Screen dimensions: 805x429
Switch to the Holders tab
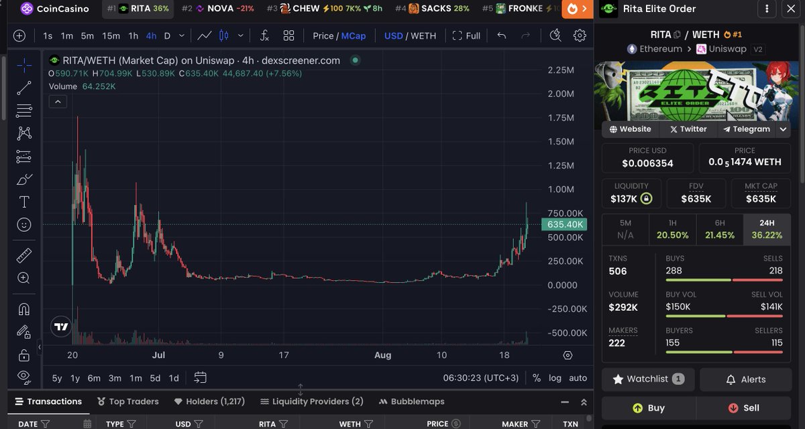point(209,402)
